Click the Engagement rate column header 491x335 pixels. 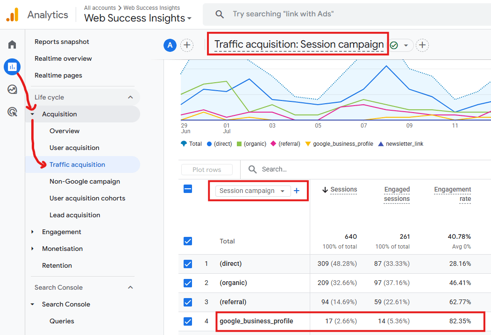click(x=453, y=194)
